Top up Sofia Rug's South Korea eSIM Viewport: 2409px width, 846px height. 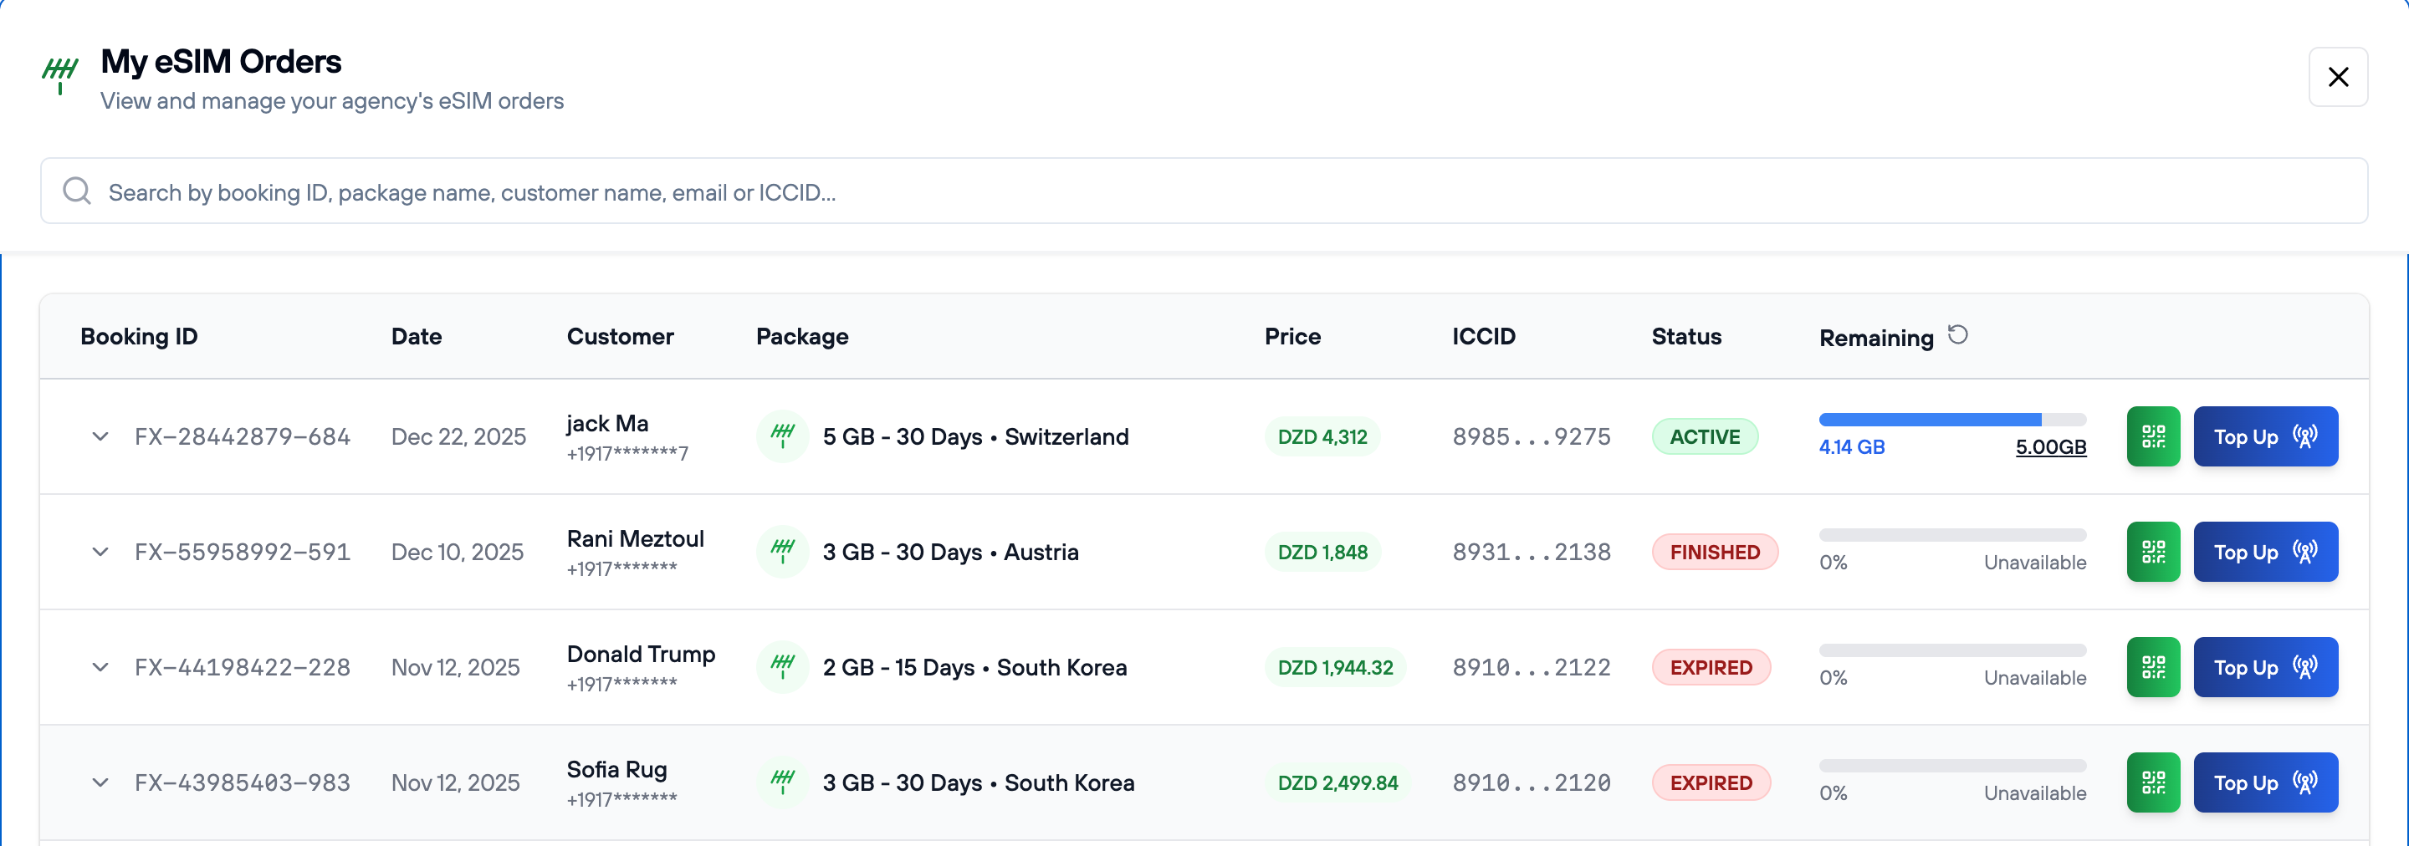pos(2265,782)
